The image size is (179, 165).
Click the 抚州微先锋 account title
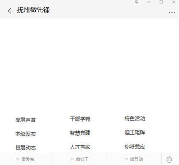click(33, 10)
